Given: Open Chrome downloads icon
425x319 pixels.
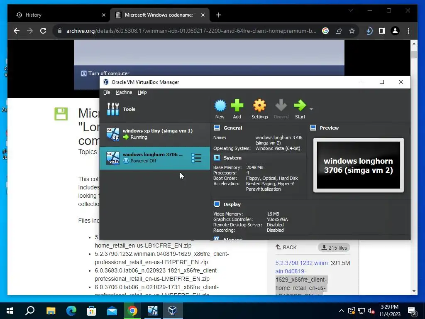Looking at the screenshot, I should [369, 31].
